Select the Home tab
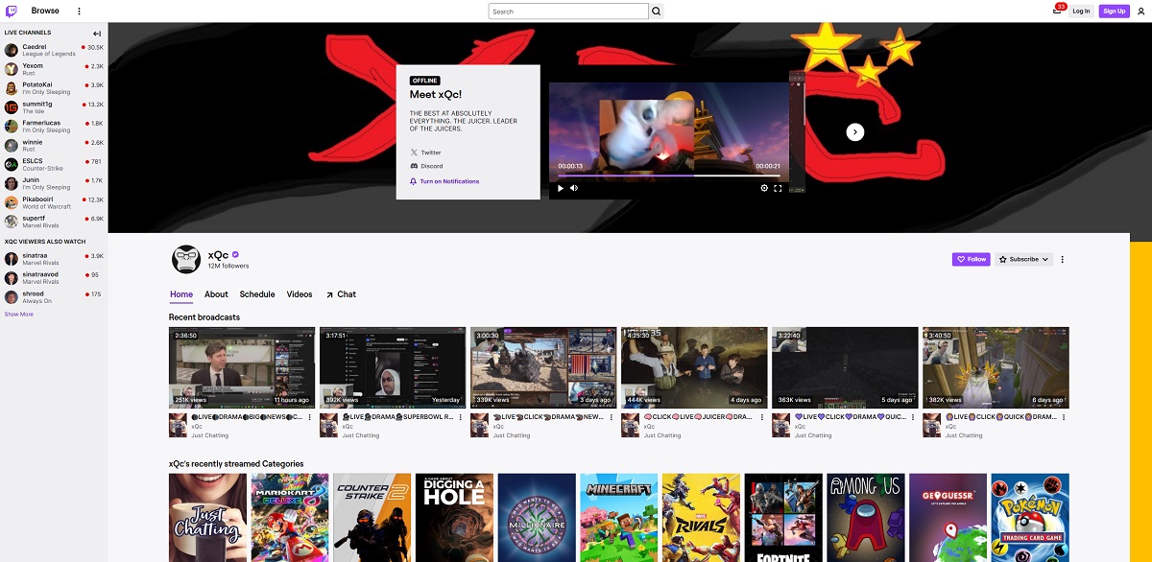Screen dimensions: 1152x562 [181, 294]
